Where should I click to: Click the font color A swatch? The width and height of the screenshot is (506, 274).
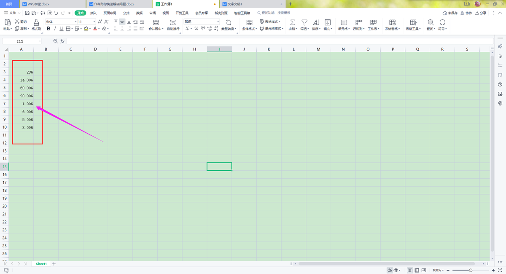pyautogui.click(x=95, y=29)
